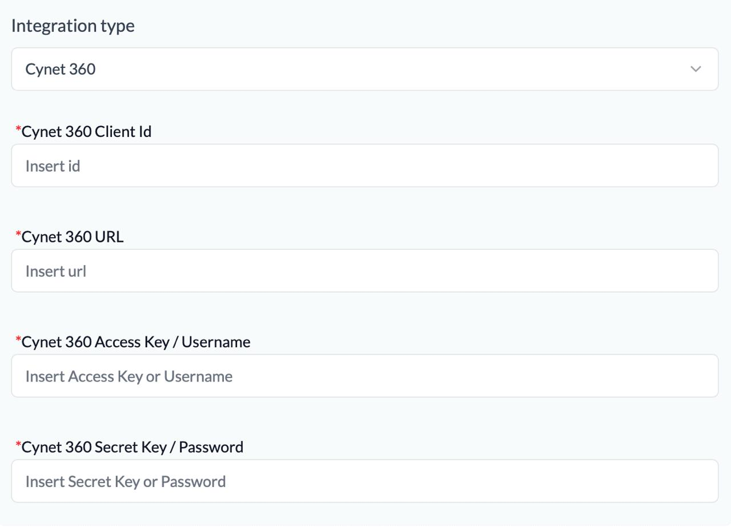
Task: Click the chevron arrow in Integration type
Action: 695,69
